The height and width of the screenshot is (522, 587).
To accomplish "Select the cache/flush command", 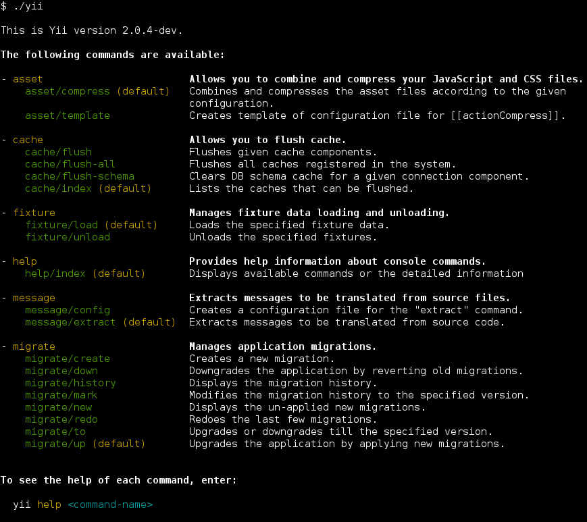I will [x=58, y=152].
